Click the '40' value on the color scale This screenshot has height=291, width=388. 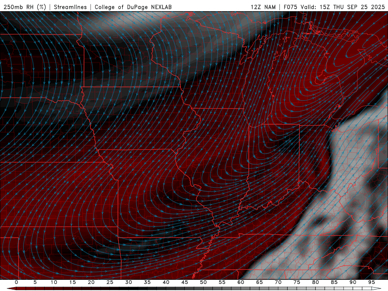(x=166, y=282)
